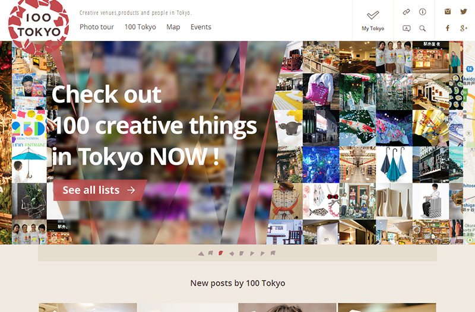Go to the Map page

click(x=173, y=27)
